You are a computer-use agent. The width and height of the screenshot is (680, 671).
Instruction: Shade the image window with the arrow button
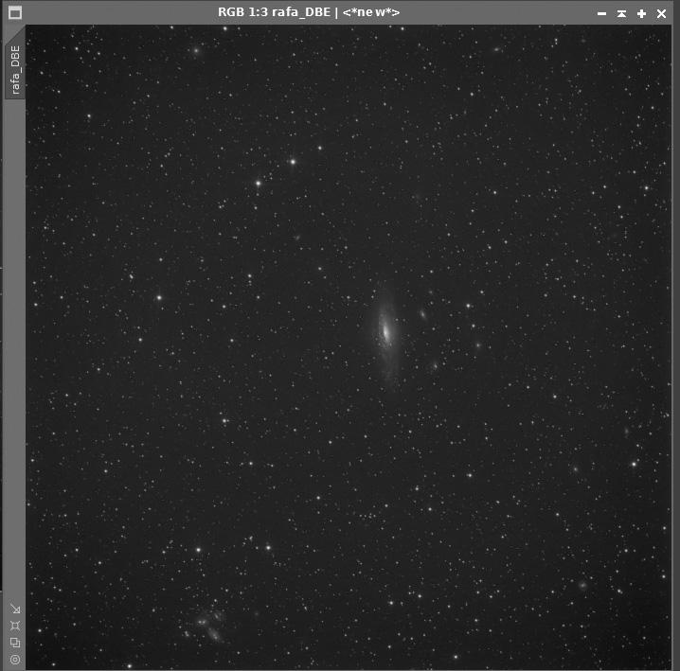coord(621,14)
